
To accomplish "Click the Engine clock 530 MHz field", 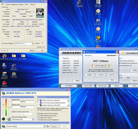I will click(23, 102).
